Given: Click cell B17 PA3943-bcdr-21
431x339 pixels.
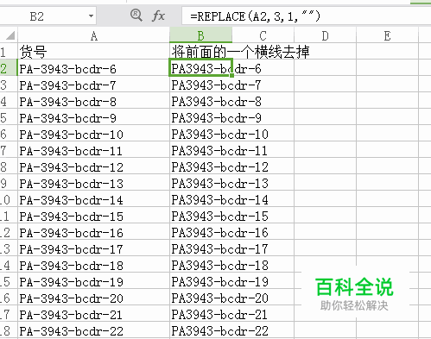Looking at the screenshot, I should (x=200, y=314).
